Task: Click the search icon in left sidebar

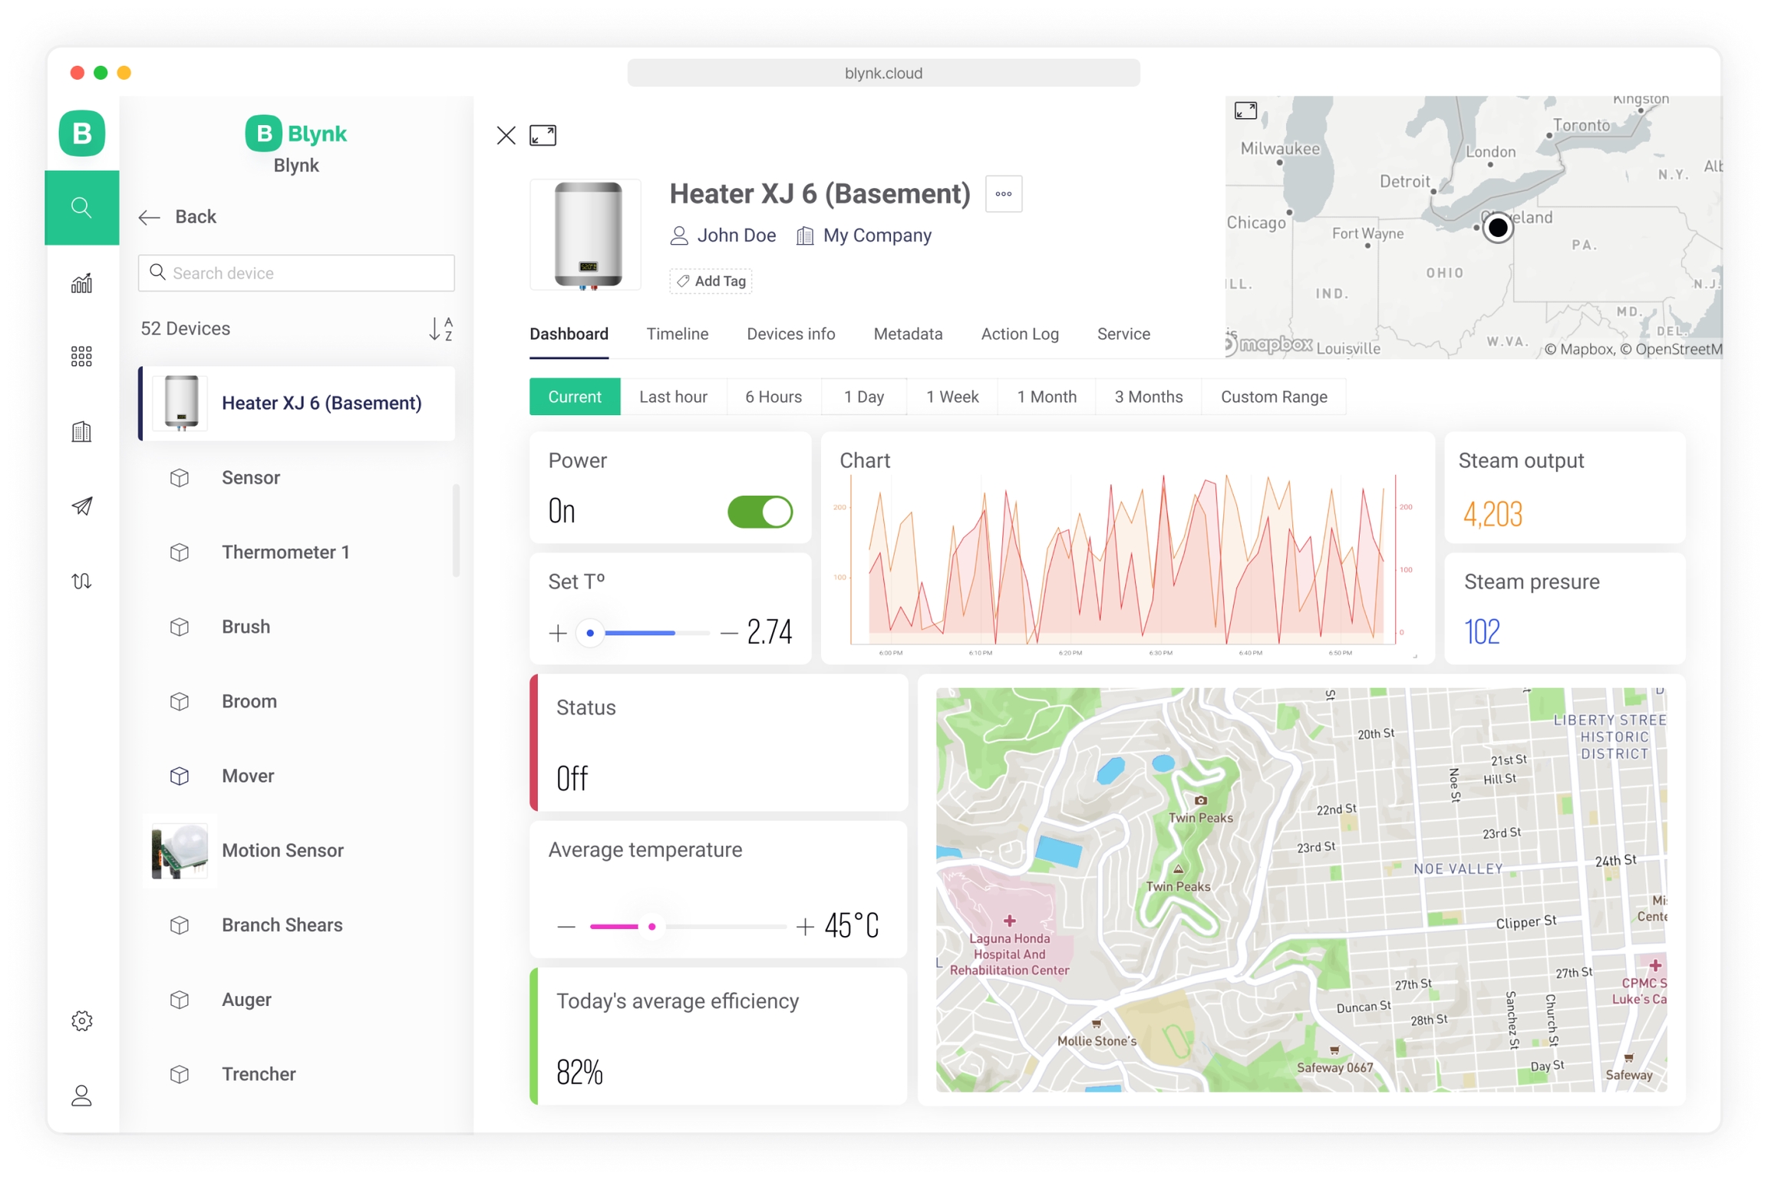Action: 81,207
